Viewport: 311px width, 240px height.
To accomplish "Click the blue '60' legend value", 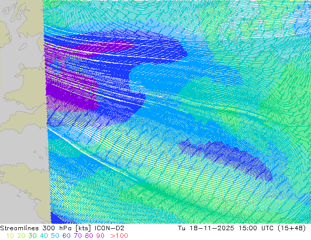I will coord(66,236).
